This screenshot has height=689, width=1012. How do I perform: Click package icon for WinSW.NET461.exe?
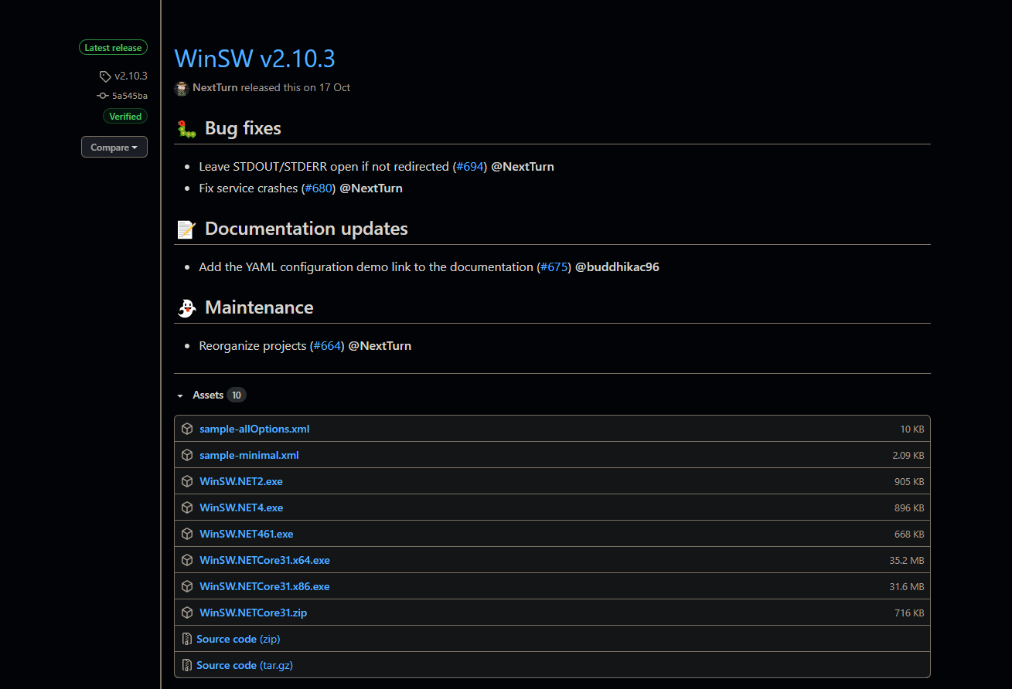pyautogui.click(x=187, y=534)
